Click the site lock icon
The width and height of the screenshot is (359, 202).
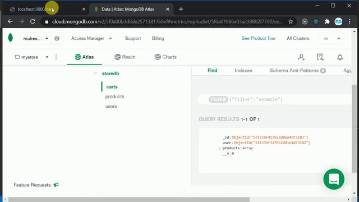coord(47,22)
